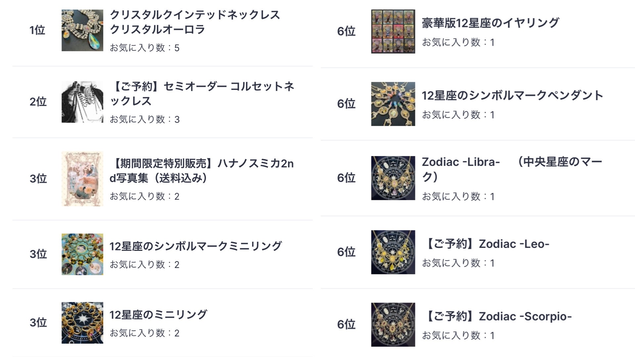Click the Zodiac -Libra- (中央星座のマーク) title

pos(511,169)
